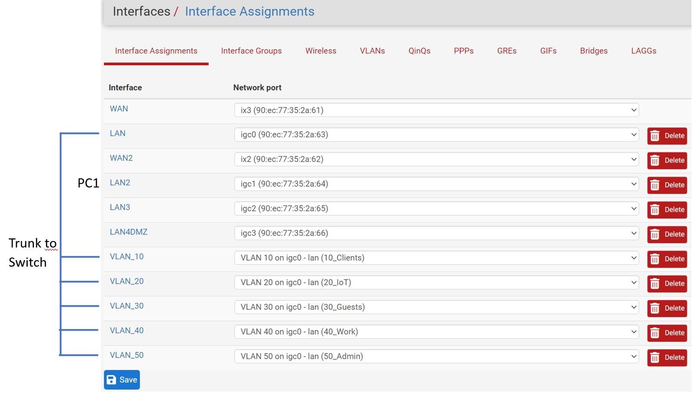This screenshot has height=405, width=698.
Task: Switch to the LAGGs tab
Action: (x=644, y=51)
